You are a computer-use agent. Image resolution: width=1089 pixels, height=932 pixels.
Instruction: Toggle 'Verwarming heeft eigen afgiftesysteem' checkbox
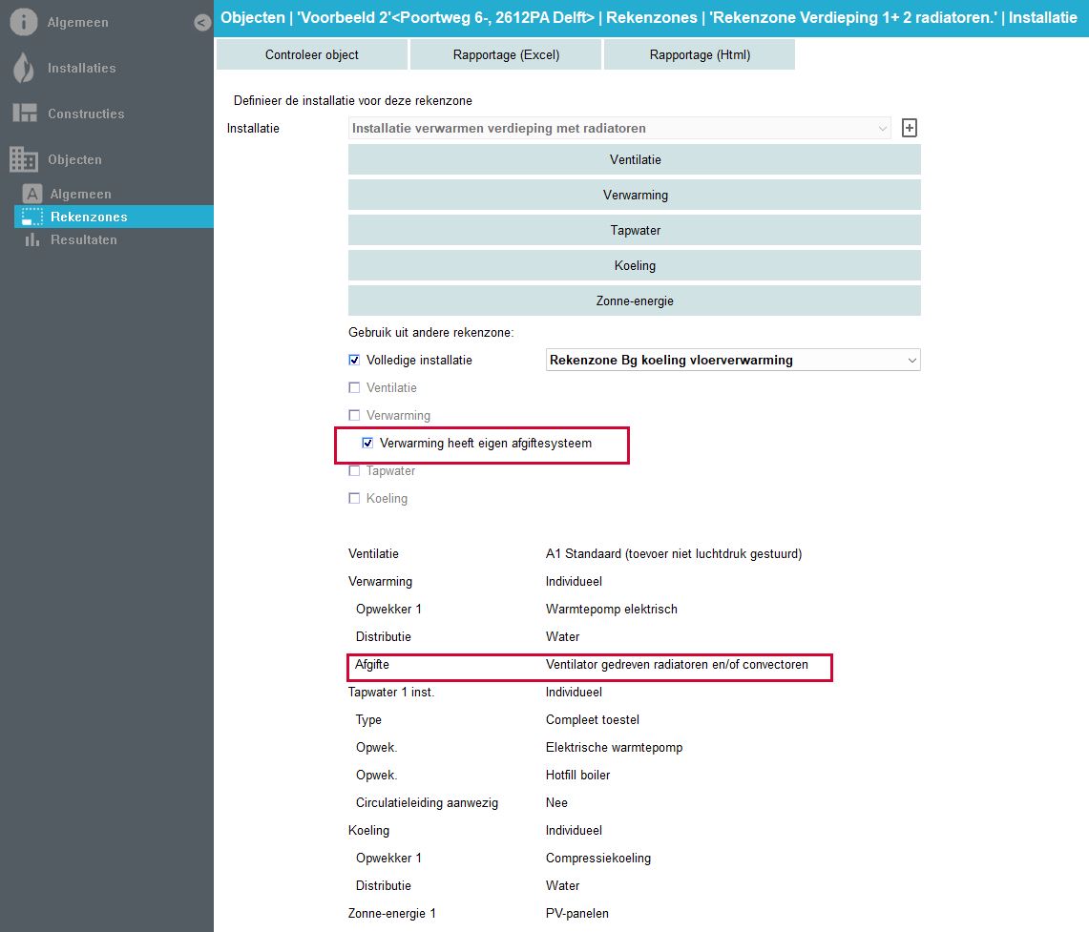click(x=367, y=444)
